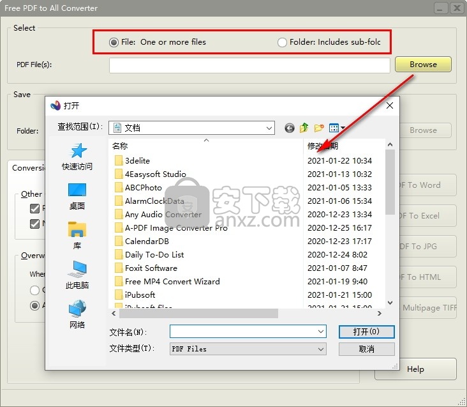Select the unselected Overwrite radio option
467x407 pixels.
tap(34, 290)
